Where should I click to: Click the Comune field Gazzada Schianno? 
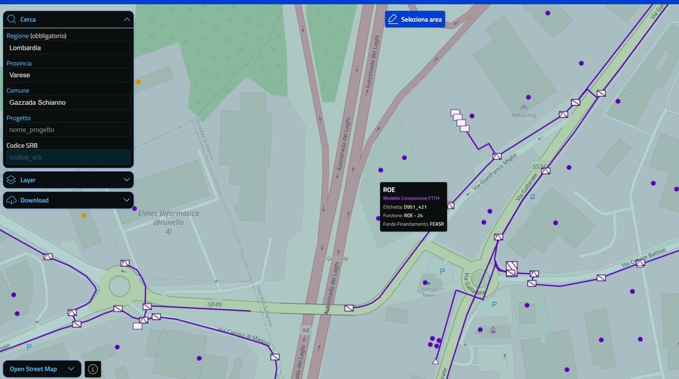pos(68,102)
